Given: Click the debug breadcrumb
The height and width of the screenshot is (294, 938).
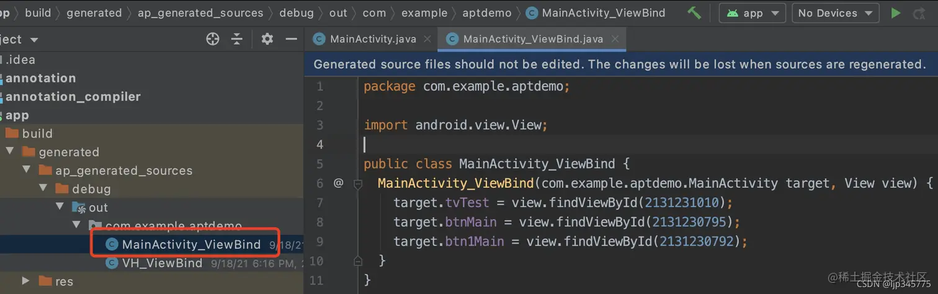Looking at the screenshot, I should click(x=297, y=12).
